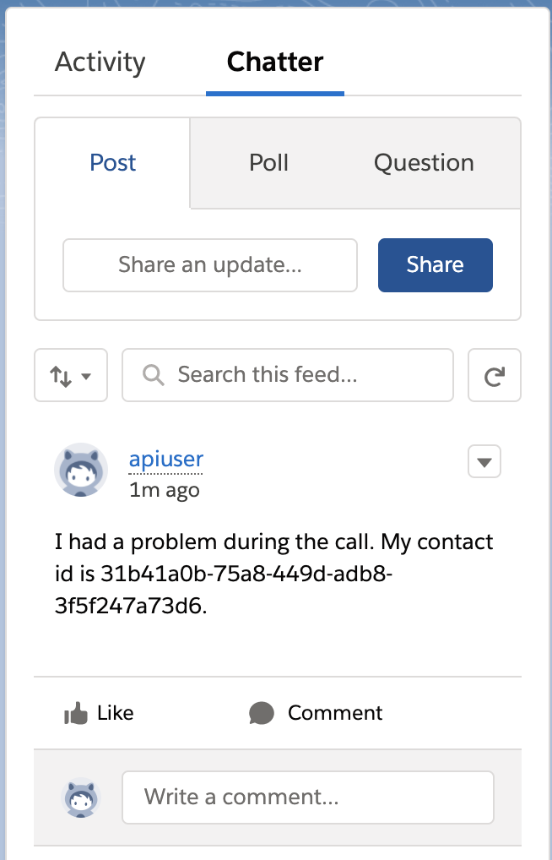Click the magnifier icon in feed search
Viewport: 552px width, 860px height.
click(153, 375)
